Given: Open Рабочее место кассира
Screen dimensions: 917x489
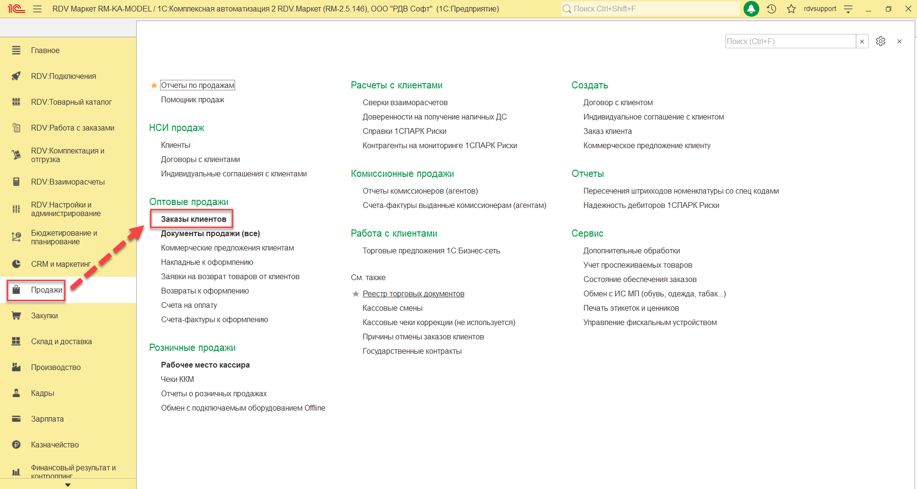Looking at the screenshot, I should click(205, 365).
